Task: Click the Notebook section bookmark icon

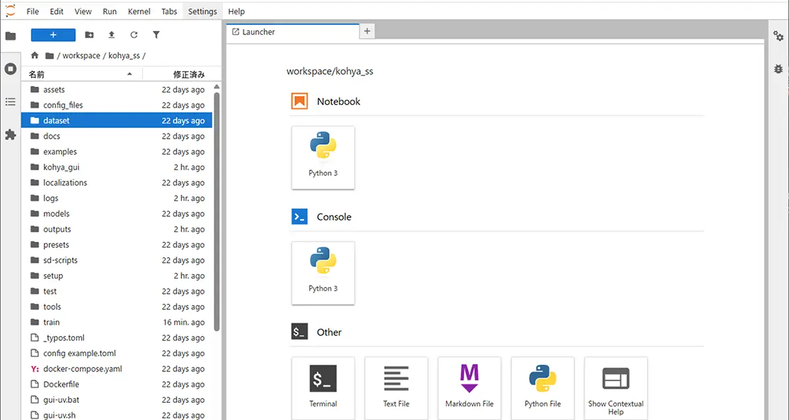Action: [x=299, y=101]
